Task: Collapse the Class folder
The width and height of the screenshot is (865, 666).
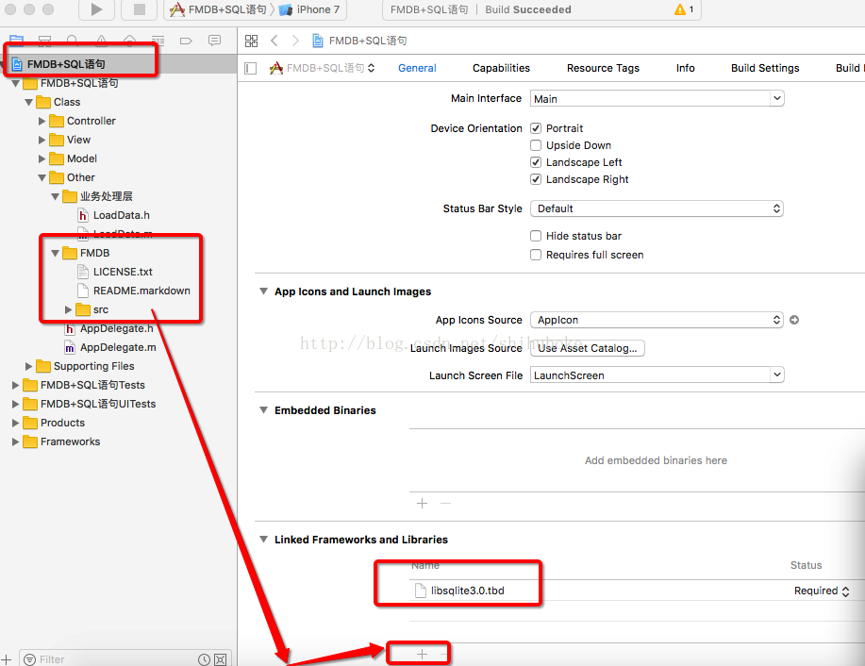Action: tap(28, 102)
